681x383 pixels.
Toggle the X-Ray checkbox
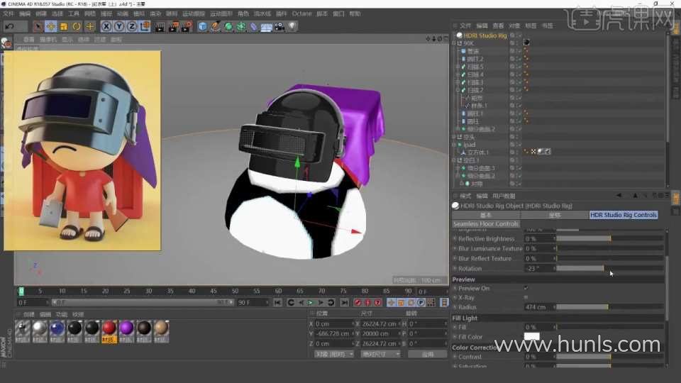pos(526,297)
